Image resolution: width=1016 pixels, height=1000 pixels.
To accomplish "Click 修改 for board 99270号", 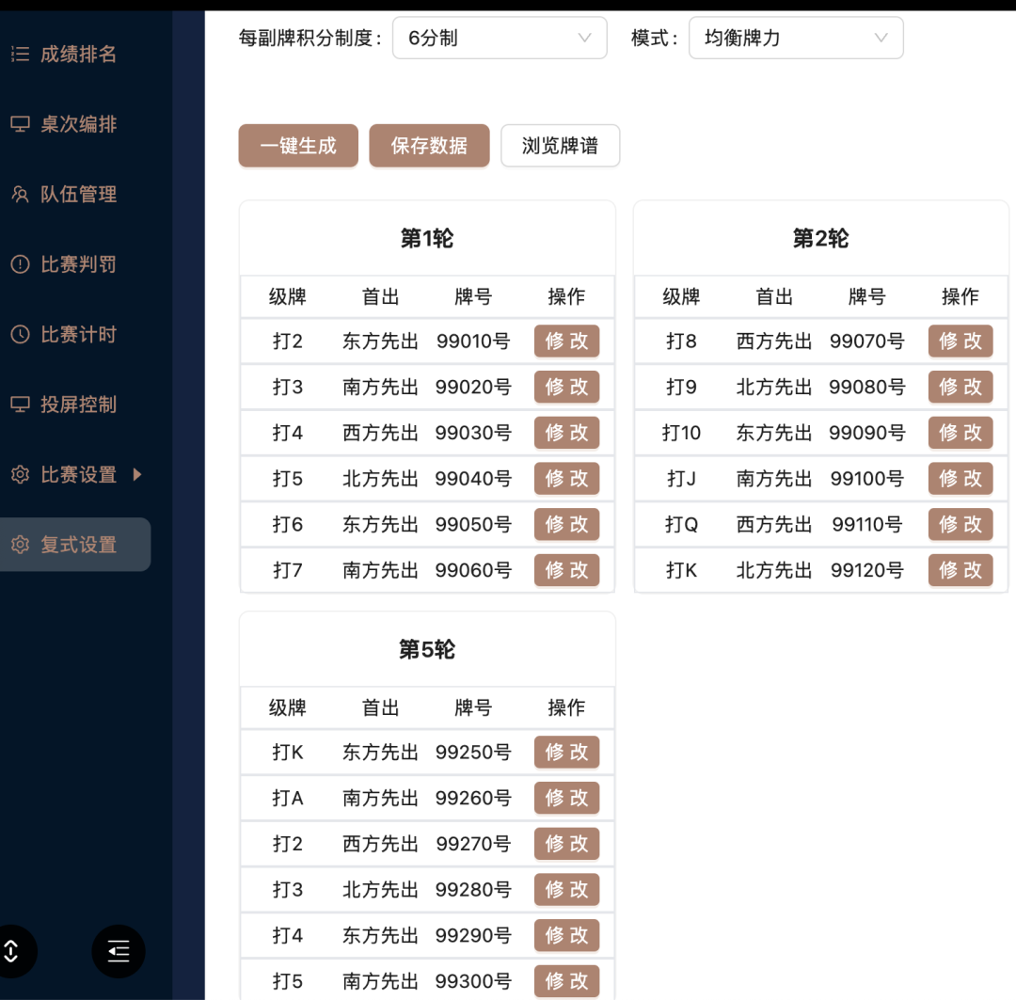I will [566, 844].
